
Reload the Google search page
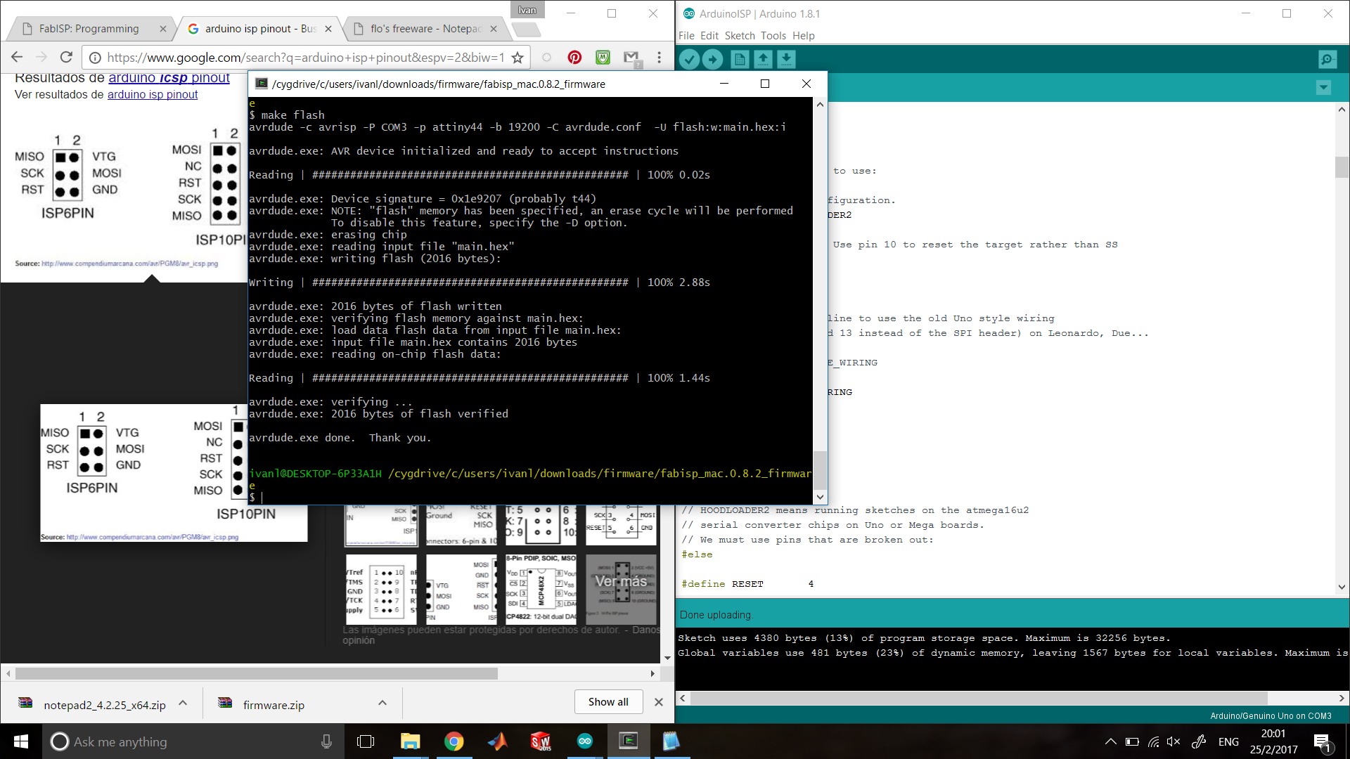(x=66, y=58)
